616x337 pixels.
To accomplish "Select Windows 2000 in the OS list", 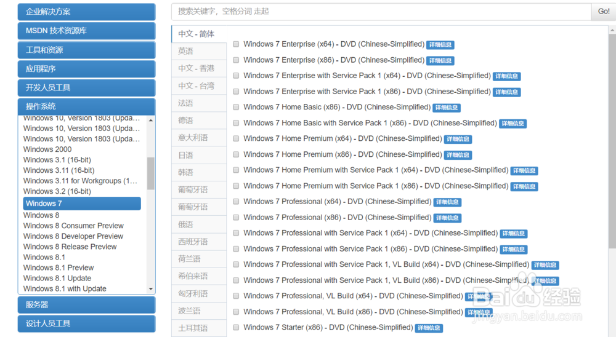I will (47, 149).
